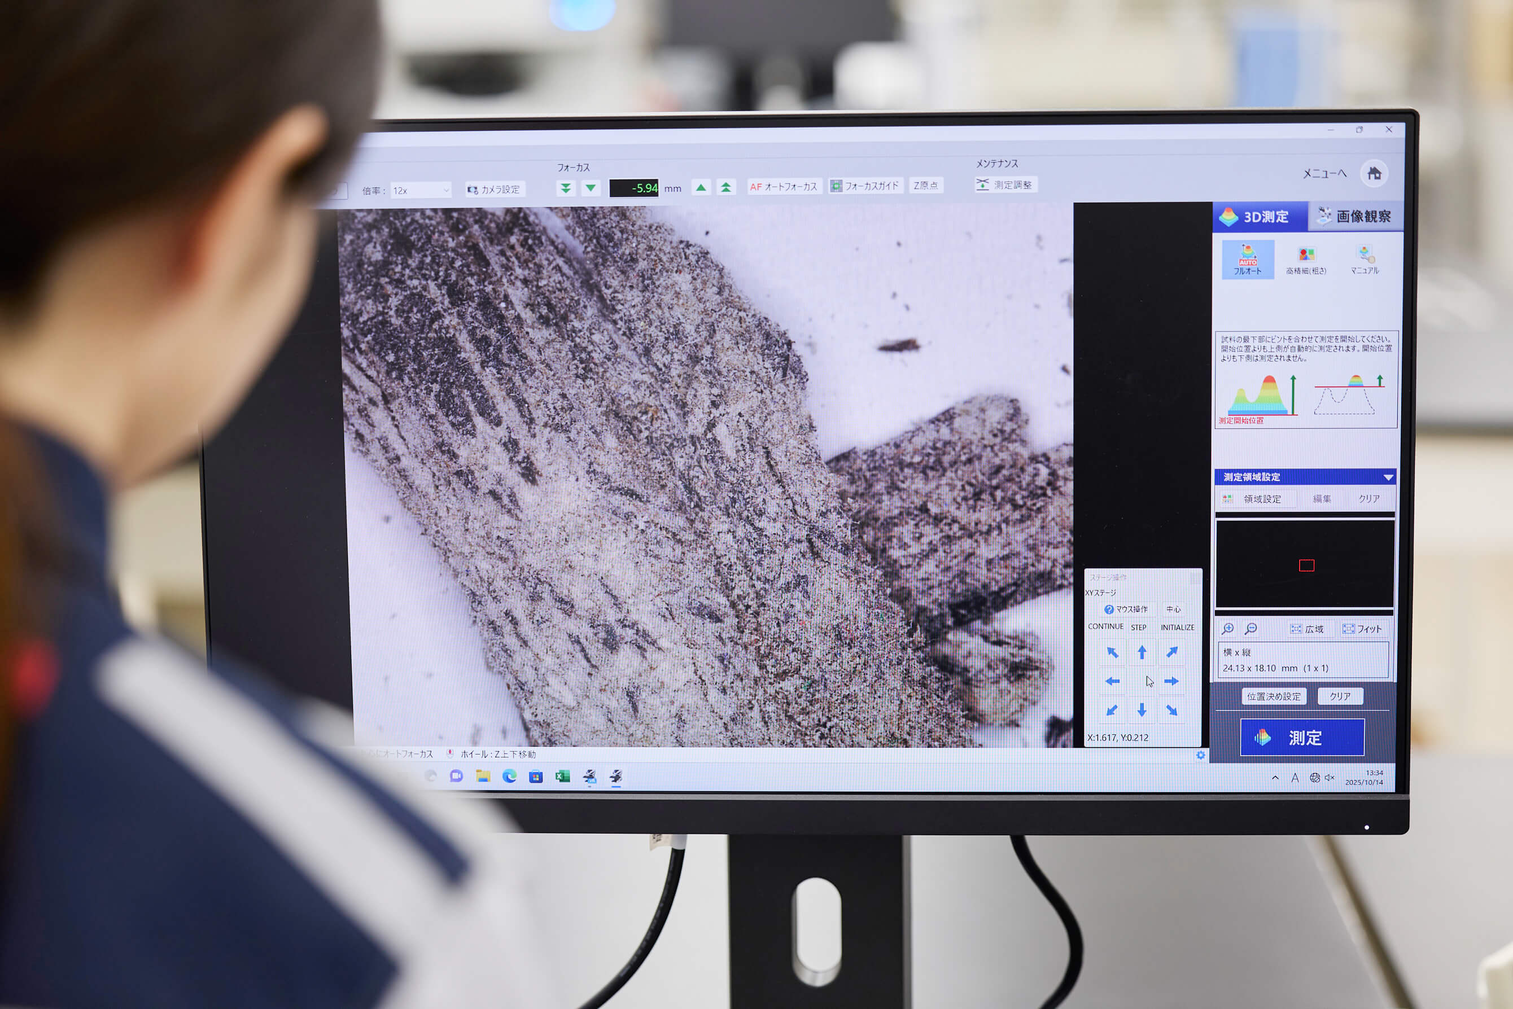Open the tray overflow chevron on taskbar

[x=1275, y=778]
